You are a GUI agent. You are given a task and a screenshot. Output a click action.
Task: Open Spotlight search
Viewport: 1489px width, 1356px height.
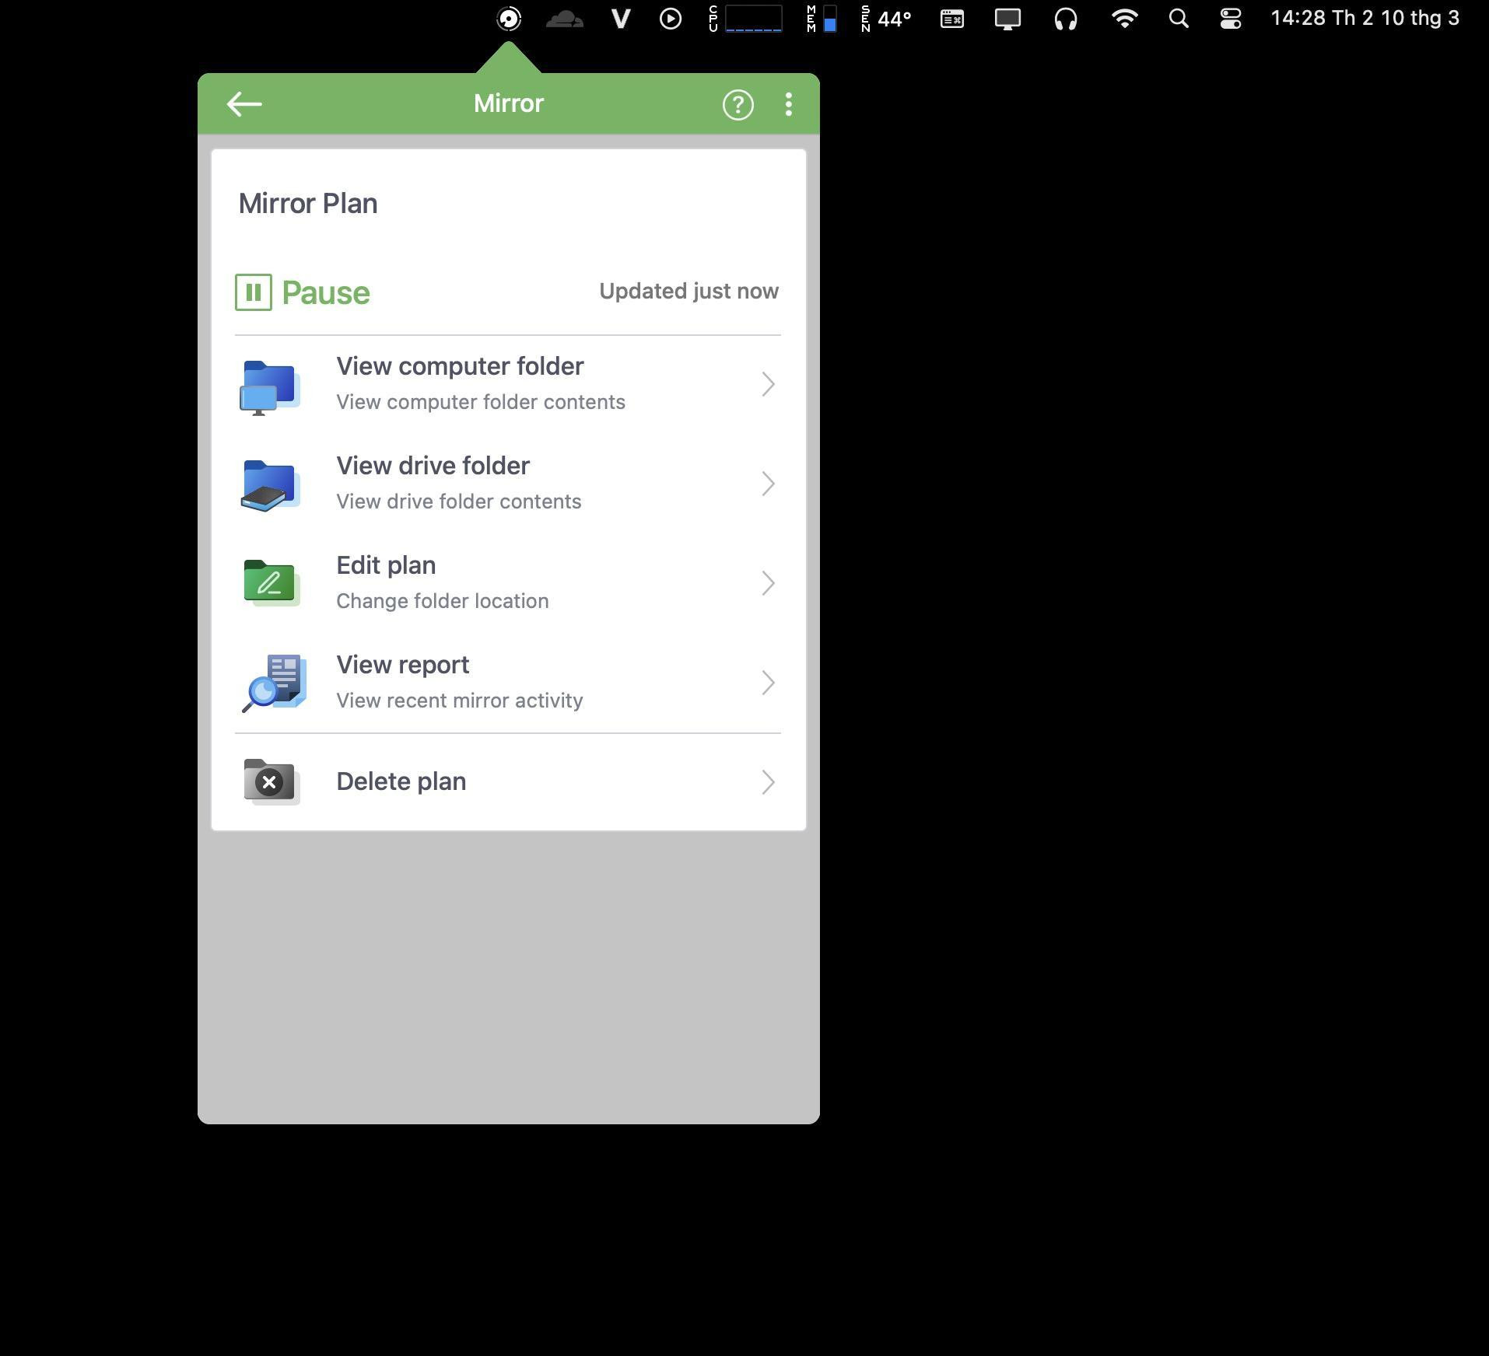1179,19
